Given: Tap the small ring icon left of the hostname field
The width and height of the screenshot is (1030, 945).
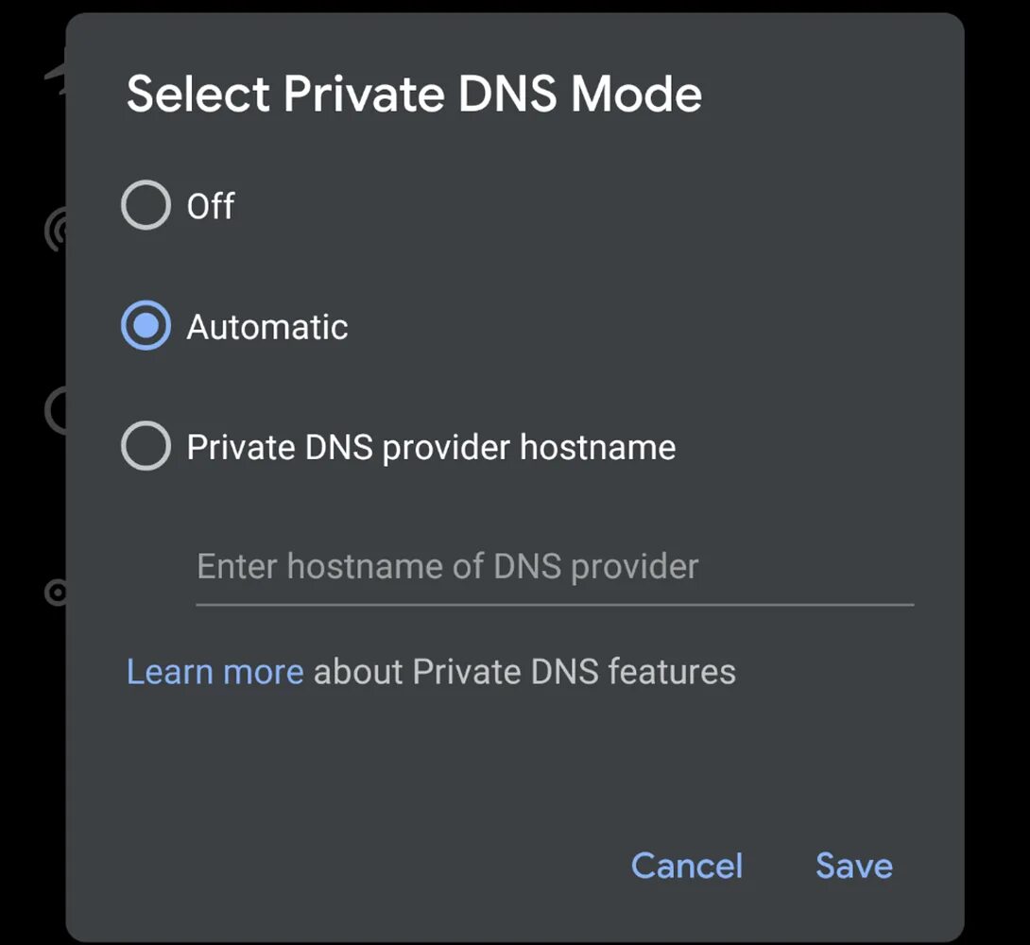Looking at the screenshot, I should 57,593.
